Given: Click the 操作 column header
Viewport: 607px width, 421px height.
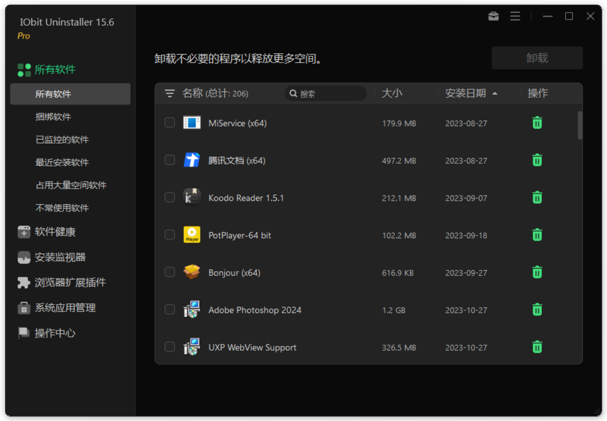Looking at the screenshot, I should tap(538, 93).
